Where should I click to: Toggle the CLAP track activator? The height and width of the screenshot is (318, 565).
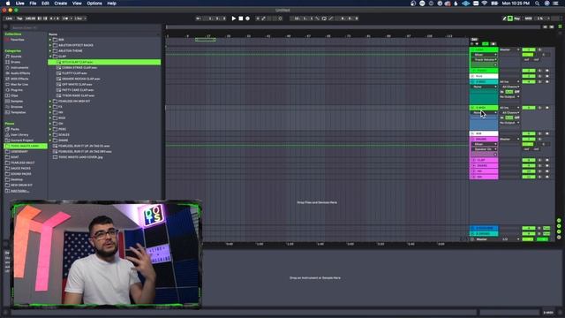click(529, 160)
